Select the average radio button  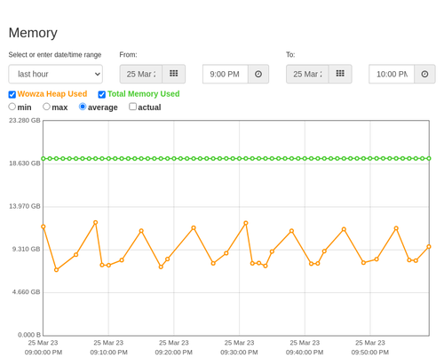[x=83, y=107]
